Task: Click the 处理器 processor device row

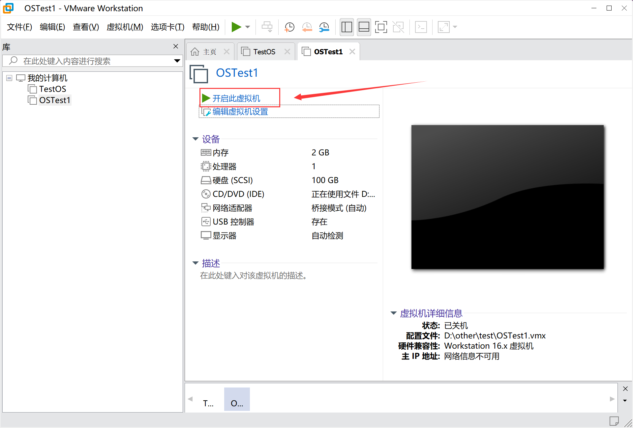Action: 288,166
